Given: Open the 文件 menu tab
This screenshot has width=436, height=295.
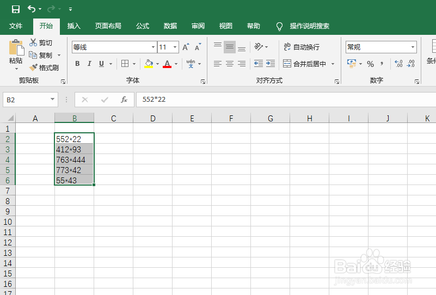Looking at the screenshot, I should (16, 26).
